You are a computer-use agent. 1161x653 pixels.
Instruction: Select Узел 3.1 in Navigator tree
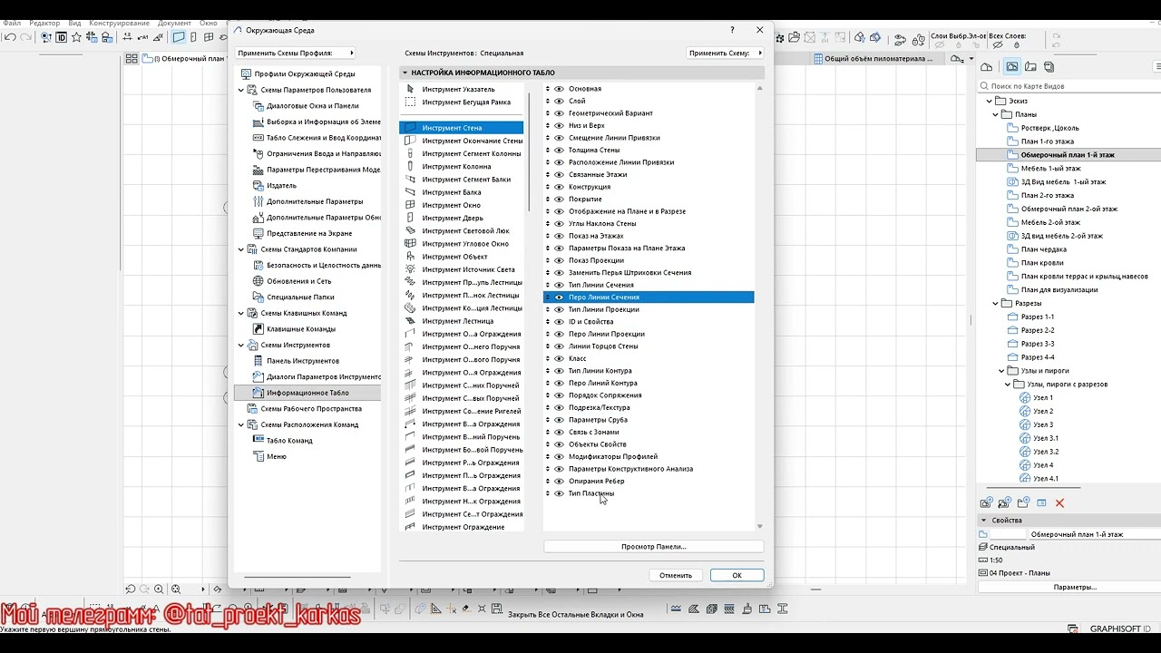(1045, 438)
